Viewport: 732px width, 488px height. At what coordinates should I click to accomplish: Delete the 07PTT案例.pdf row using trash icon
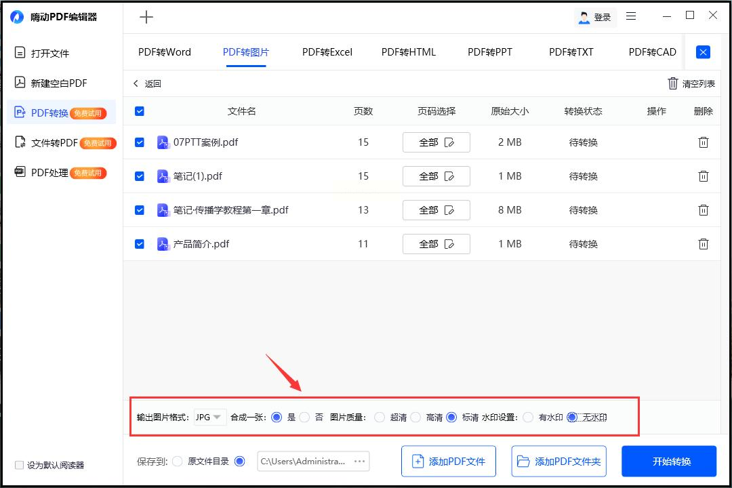(704, 142)
